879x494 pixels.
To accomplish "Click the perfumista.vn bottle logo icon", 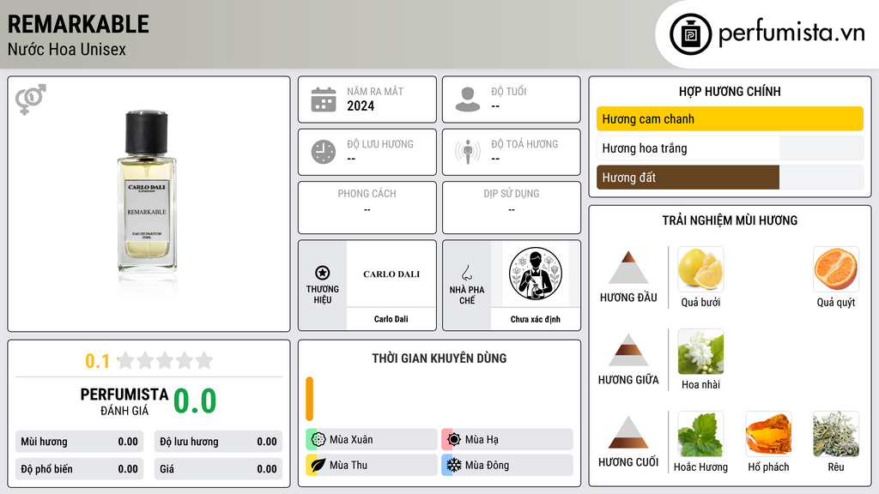I will (690, 34).
